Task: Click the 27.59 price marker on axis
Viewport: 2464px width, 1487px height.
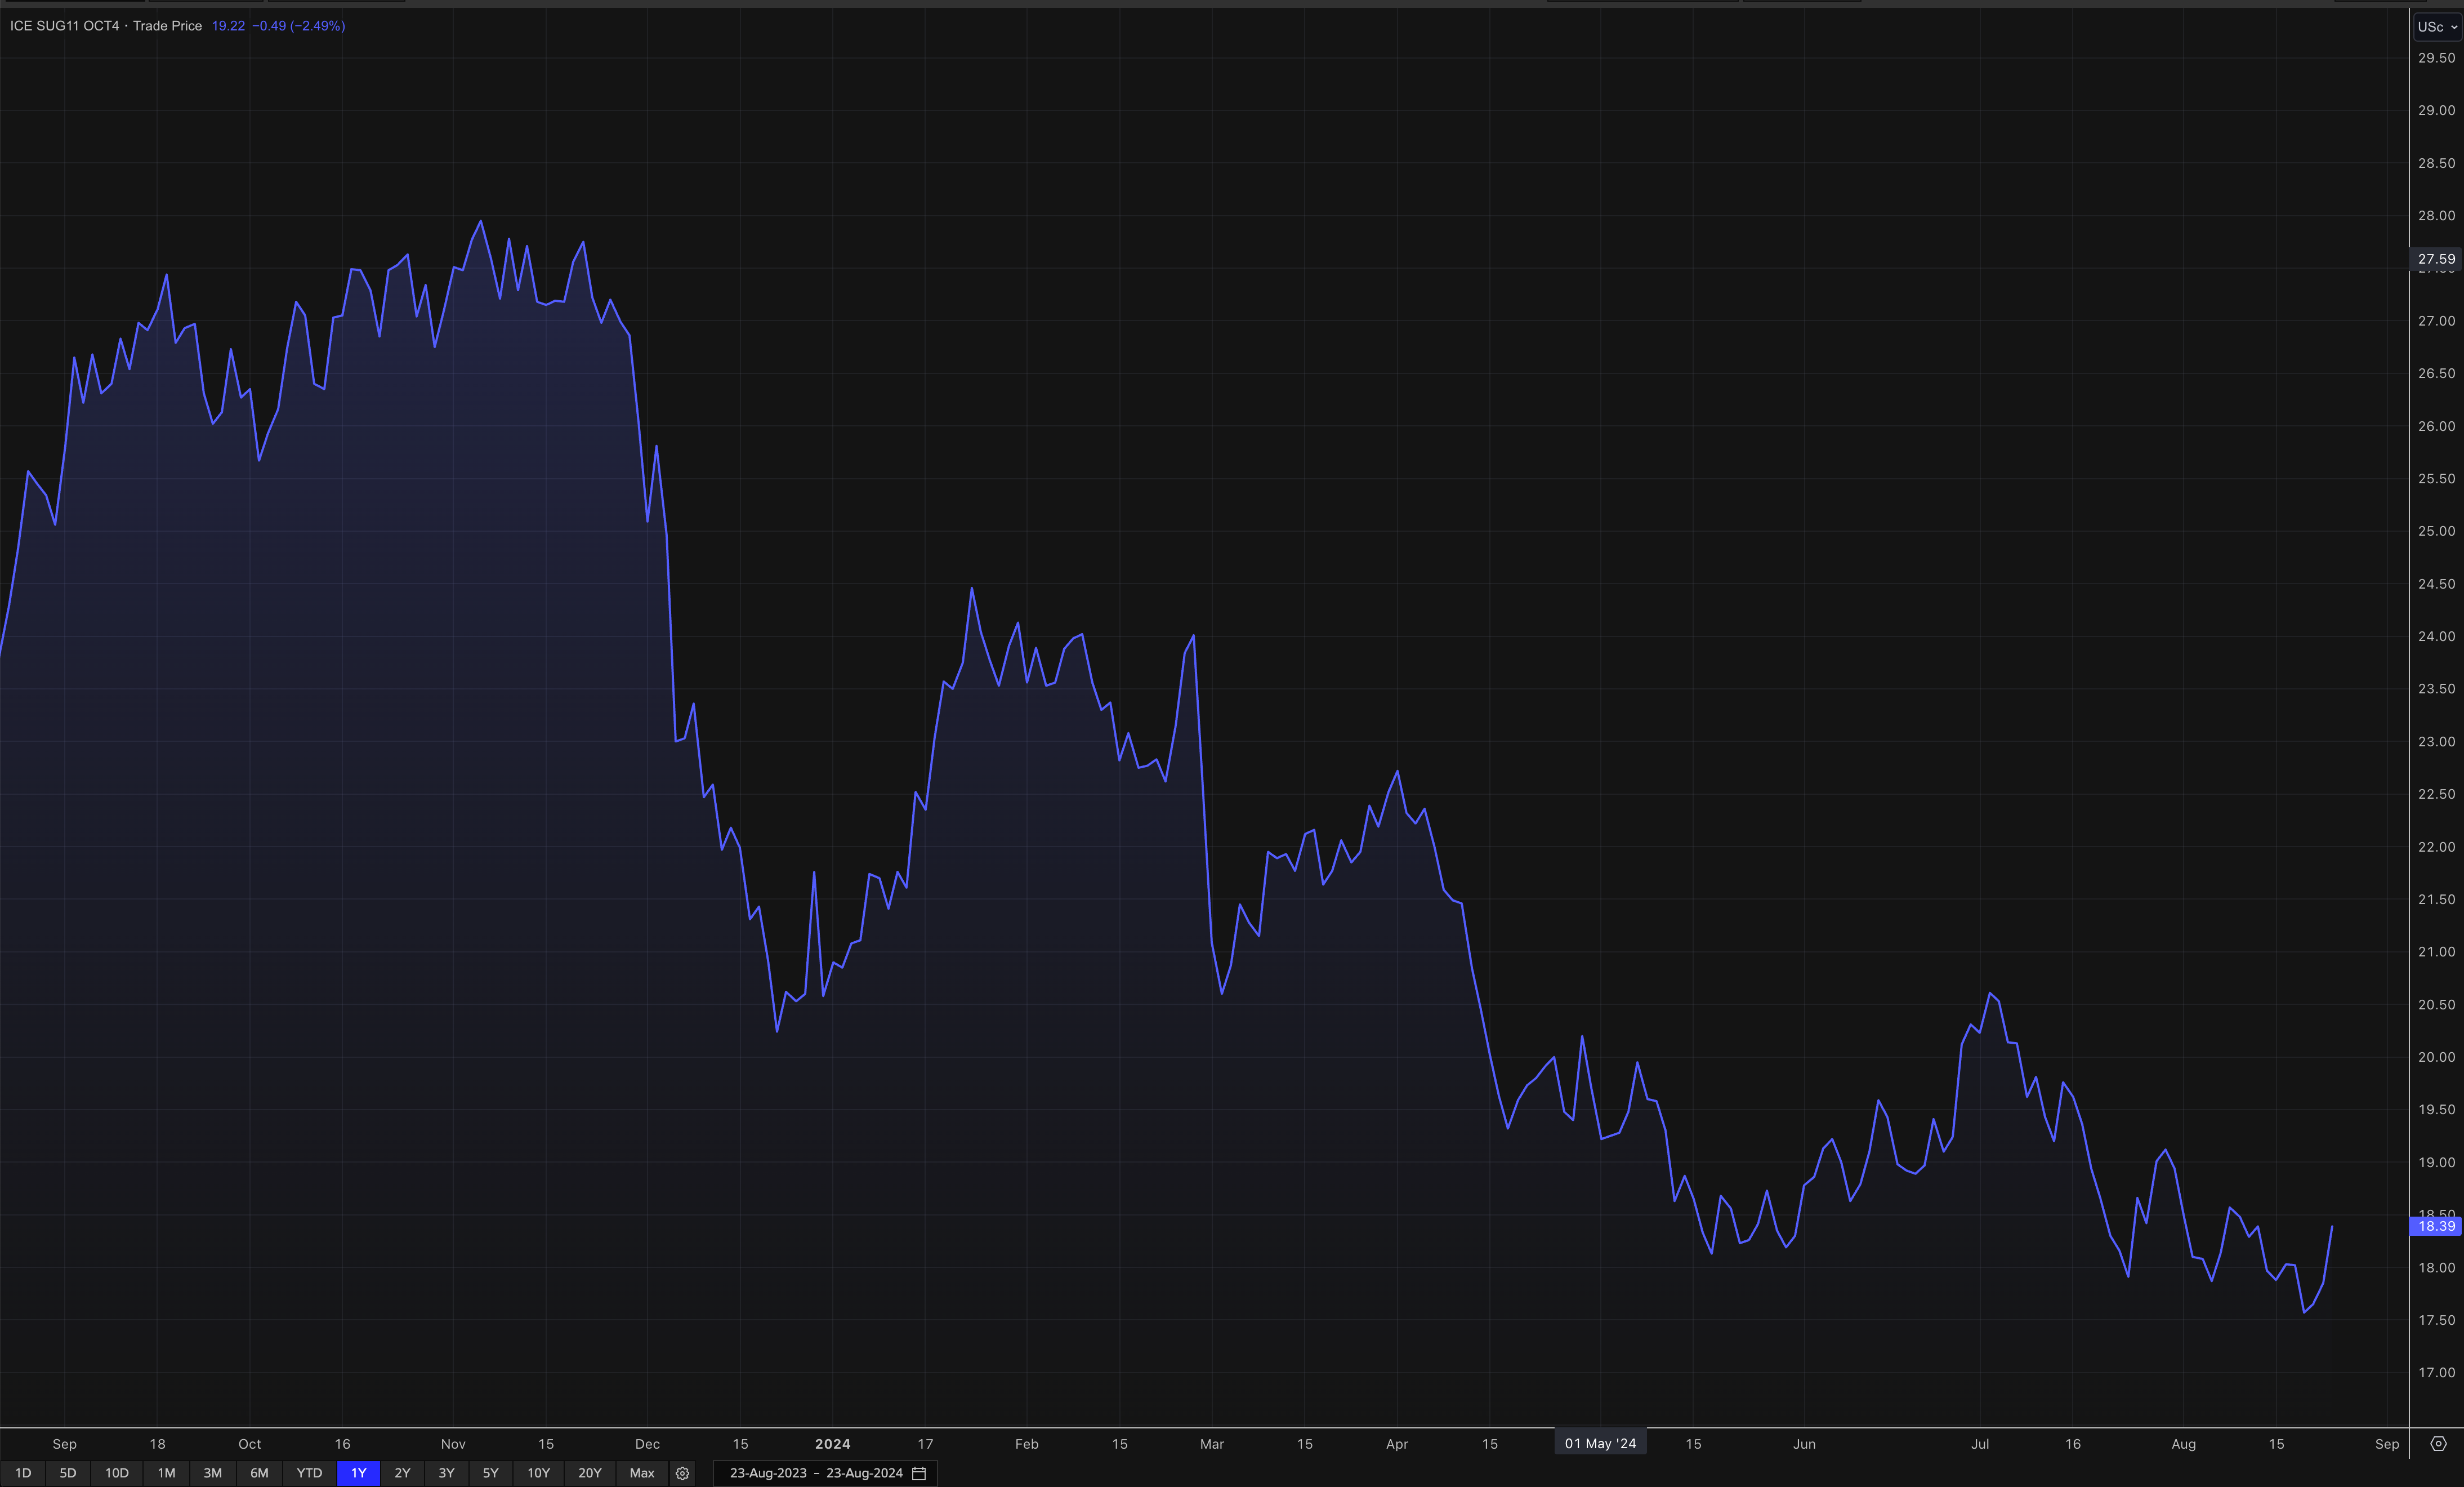Action: point(2436,259)
